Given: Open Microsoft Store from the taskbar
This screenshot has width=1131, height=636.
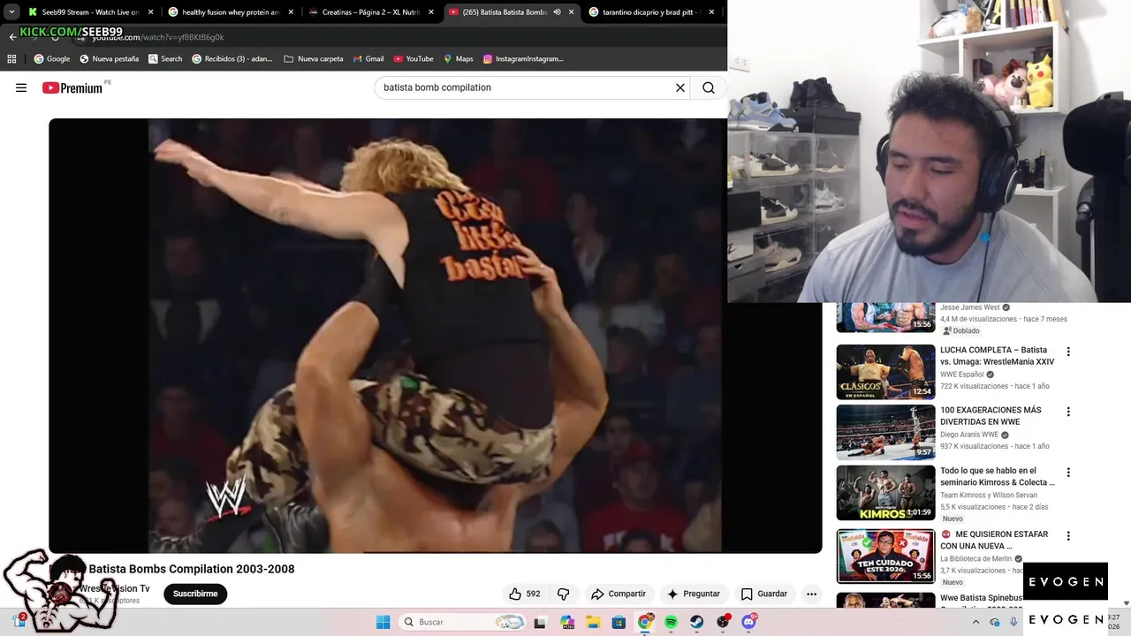Looking at the screenshot, I should pos(619,622).
